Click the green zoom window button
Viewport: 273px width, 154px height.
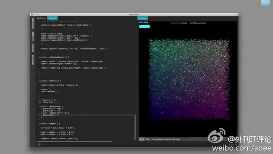pyautogui.click(x=38, y=15)
